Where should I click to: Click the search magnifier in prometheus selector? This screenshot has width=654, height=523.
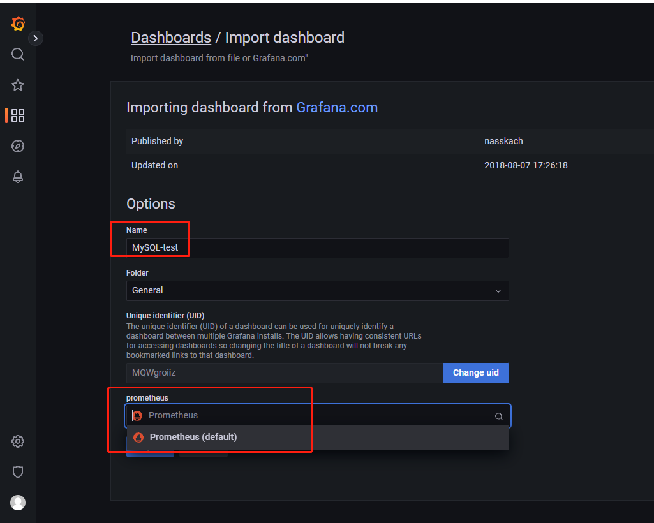coord(499,416)
